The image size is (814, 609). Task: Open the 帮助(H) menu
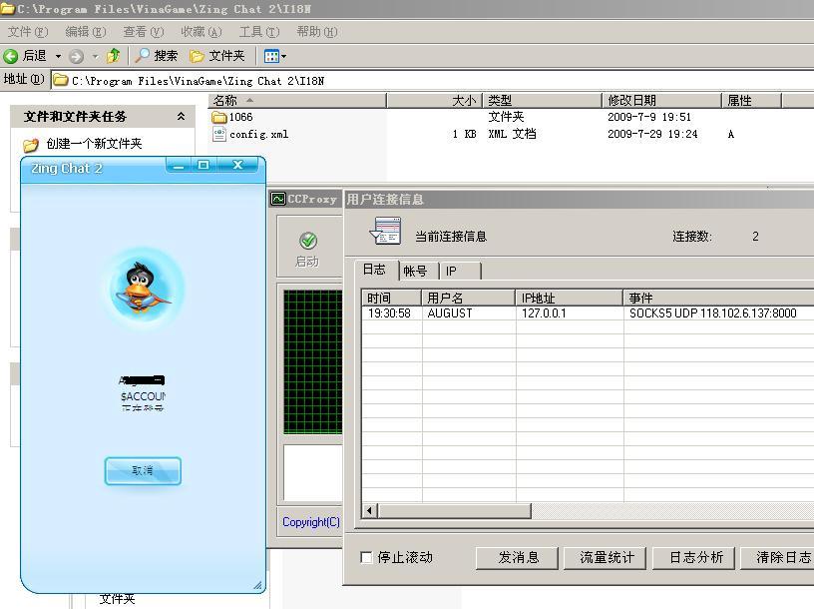click(x=317, y=32)
